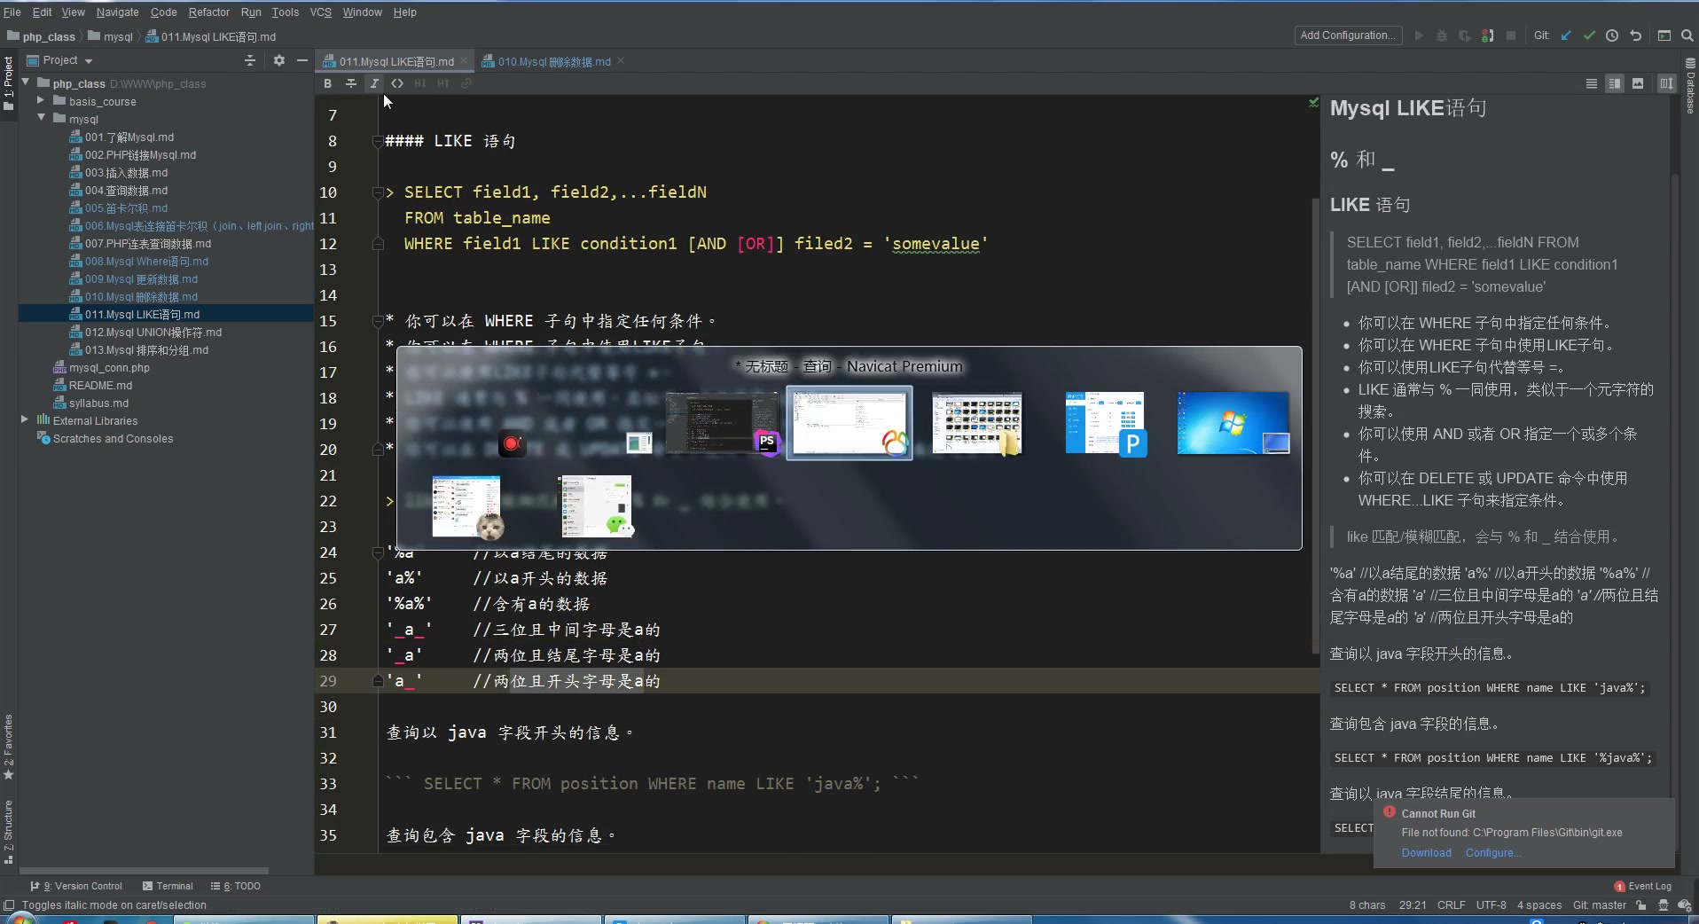Fold the blockquote at line 10
This screenshot has height=924, width=1699.
click(378, 192)
